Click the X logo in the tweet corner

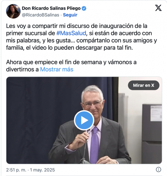click(158, 8)
